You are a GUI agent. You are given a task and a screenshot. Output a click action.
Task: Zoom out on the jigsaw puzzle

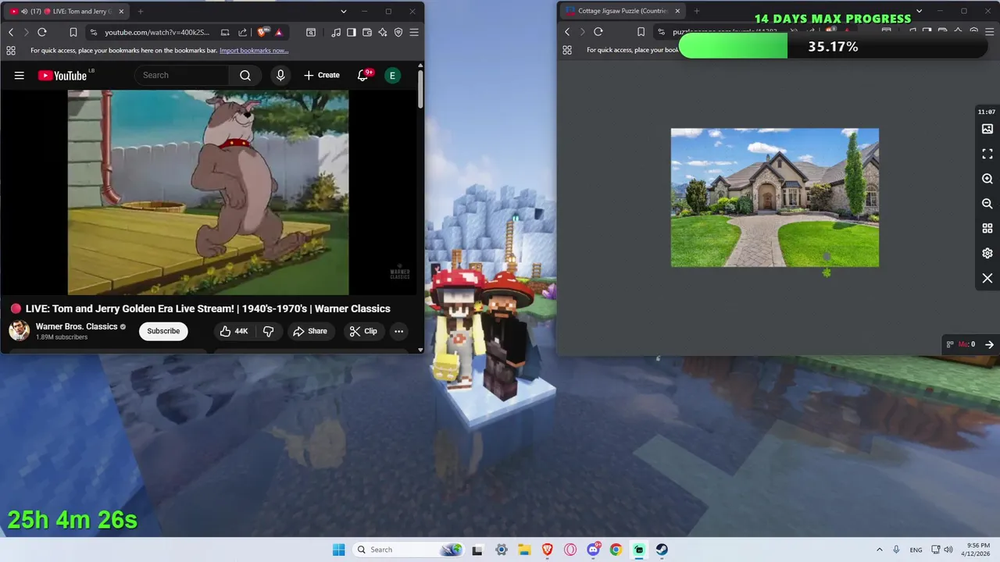point(987,204)
